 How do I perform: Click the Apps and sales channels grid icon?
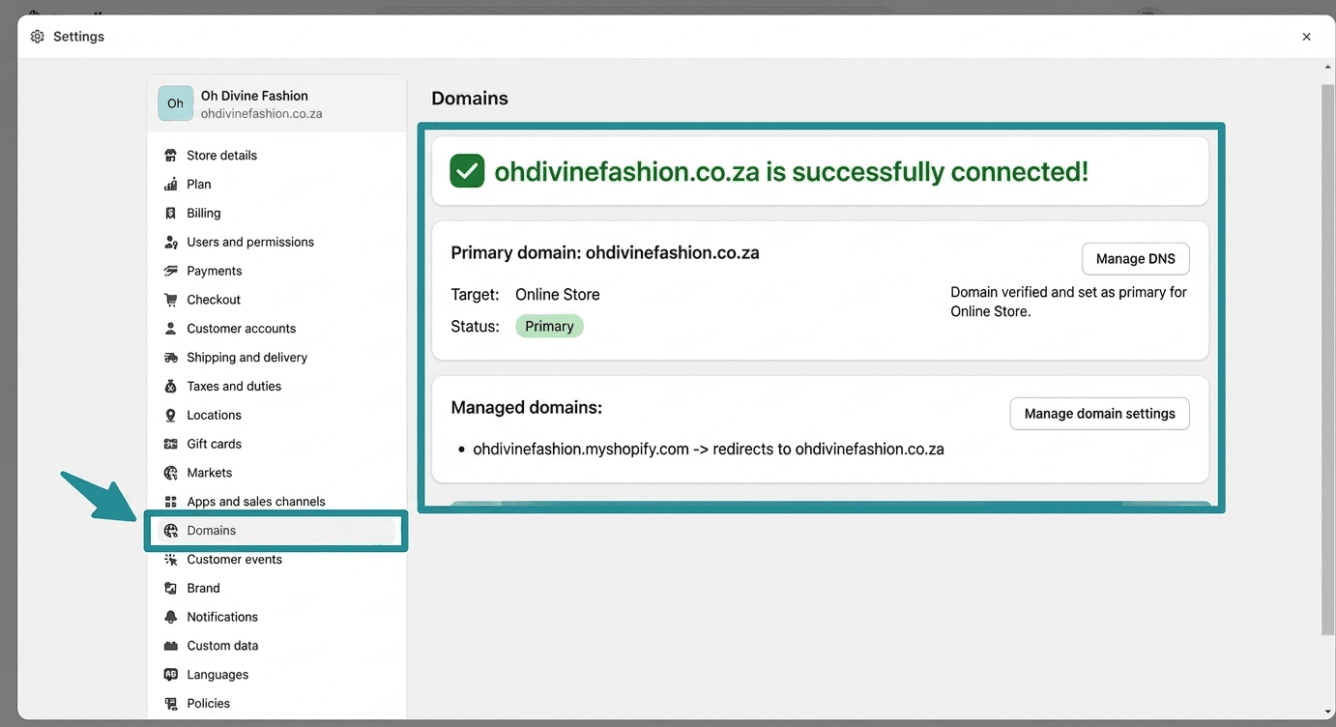pyautogui.click(x=171, y=502)
